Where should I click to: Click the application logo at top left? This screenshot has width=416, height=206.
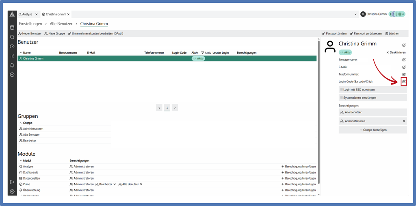[x=12, y=14]
